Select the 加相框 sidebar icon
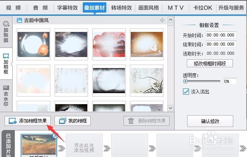The image size is (247, 157). click(x=6, y=63)
